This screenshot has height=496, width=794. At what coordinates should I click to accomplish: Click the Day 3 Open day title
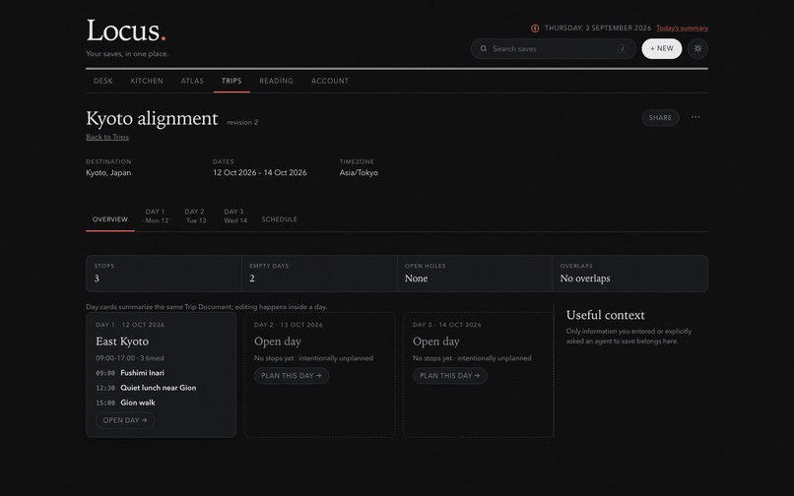click(x=436, y=341)
